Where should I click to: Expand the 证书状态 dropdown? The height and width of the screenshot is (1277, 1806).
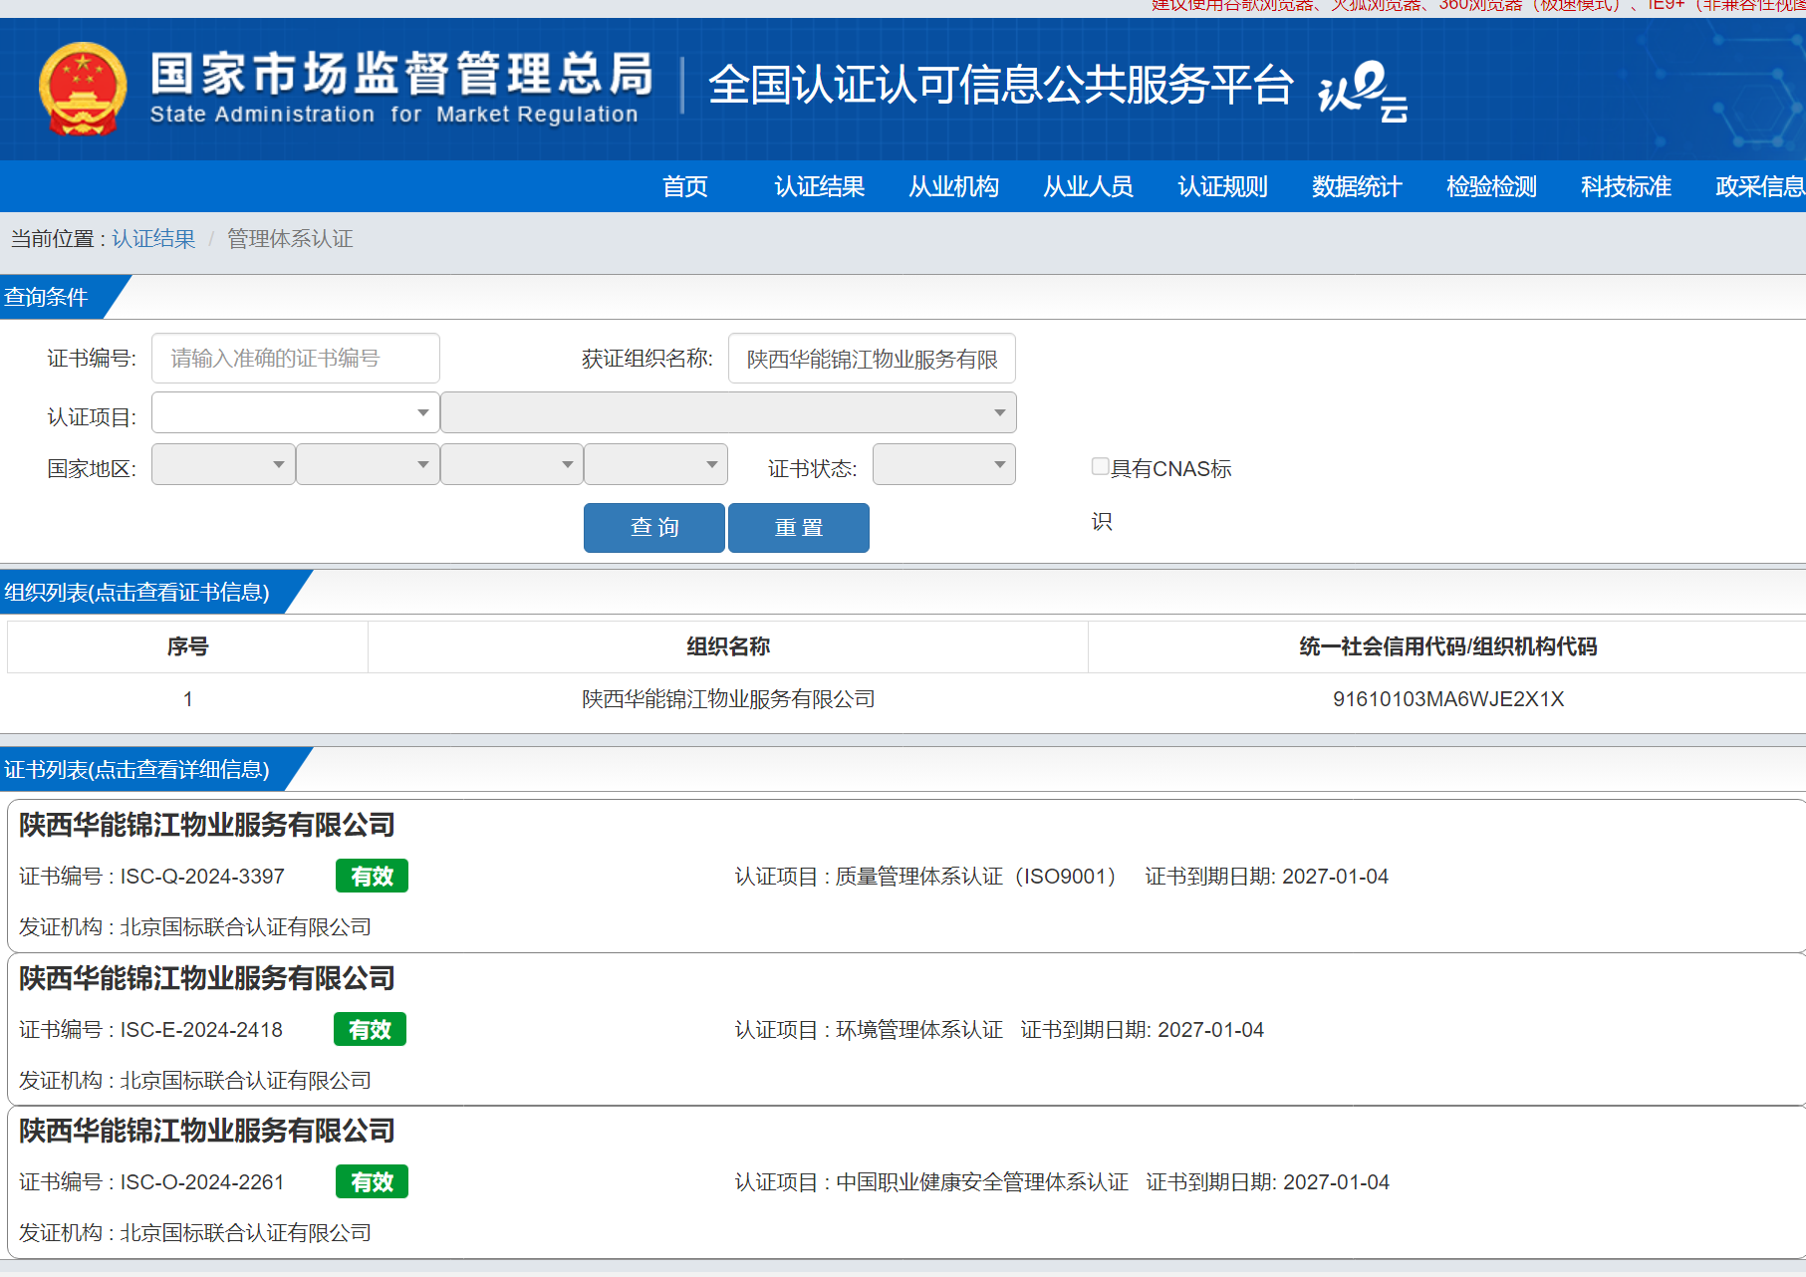944,464
